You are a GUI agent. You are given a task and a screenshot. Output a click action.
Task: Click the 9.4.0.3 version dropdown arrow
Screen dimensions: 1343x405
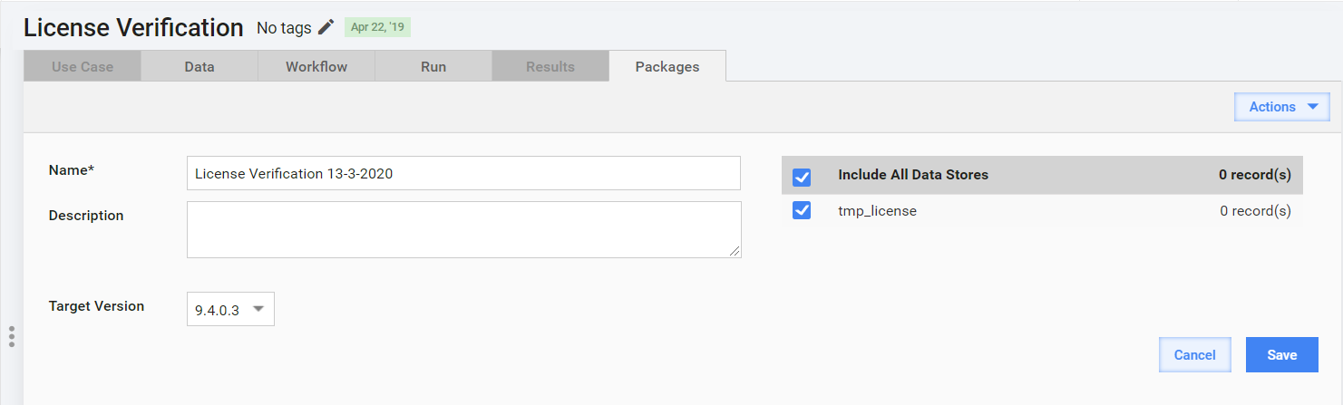click(258, 309)
